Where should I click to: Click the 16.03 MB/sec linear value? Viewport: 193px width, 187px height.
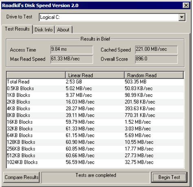tap(80, 102)
